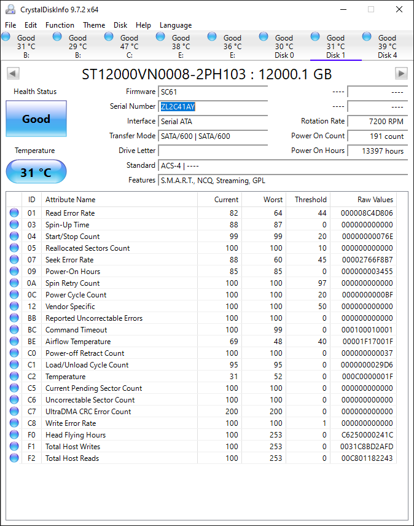This screenshot has height=526, width=414.
Task: Click the 31 °C temperature button
Action: pyautogui.click(x=36, y=172)
